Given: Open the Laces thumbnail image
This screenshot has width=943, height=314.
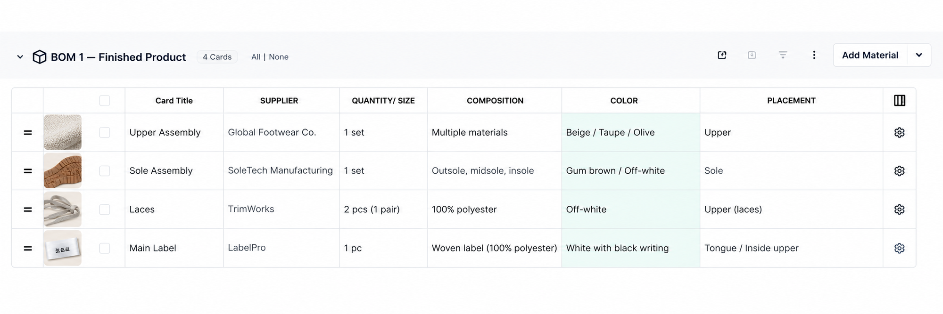Looking at the screenshot, I should [x=63, y=209].
